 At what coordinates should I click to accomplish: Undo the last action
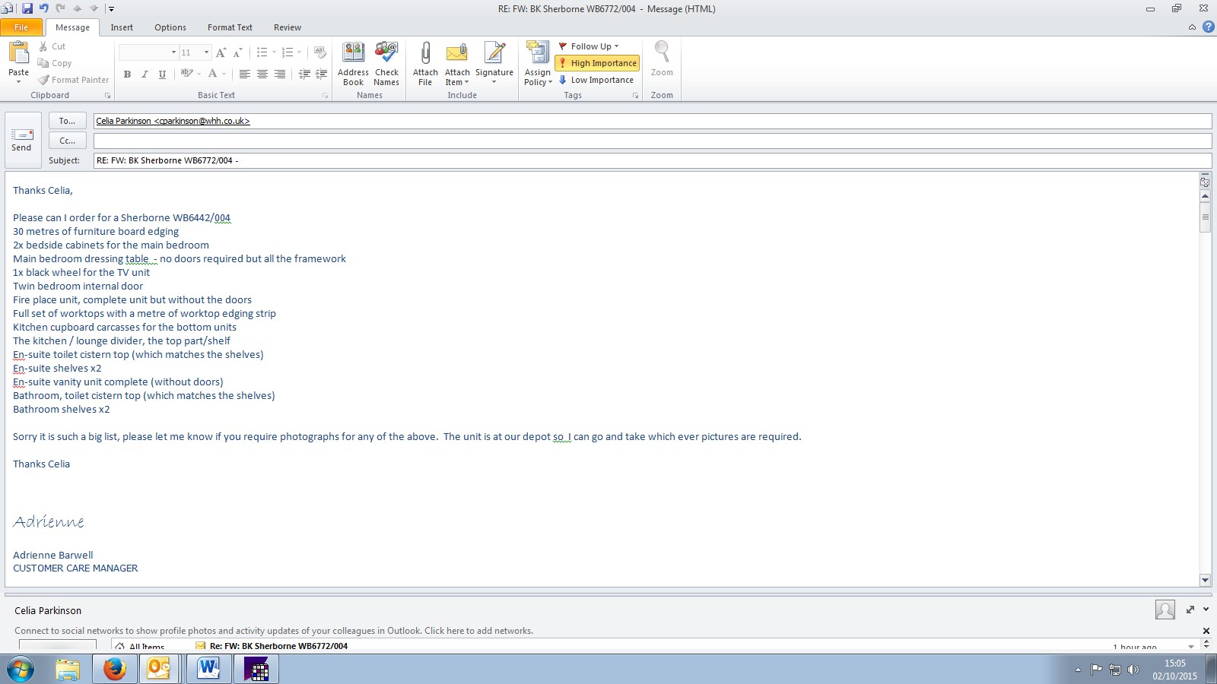coord(44,8)
